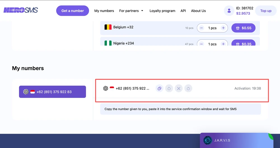Click the circular arrow icon right after copy icon
The image size is (280, 148).
coord(169,89)
